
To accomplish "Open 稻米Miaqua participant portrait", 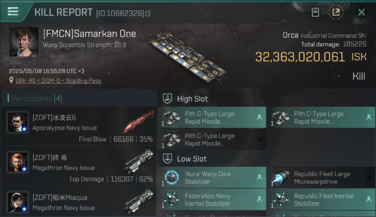I will pos(18,202).
